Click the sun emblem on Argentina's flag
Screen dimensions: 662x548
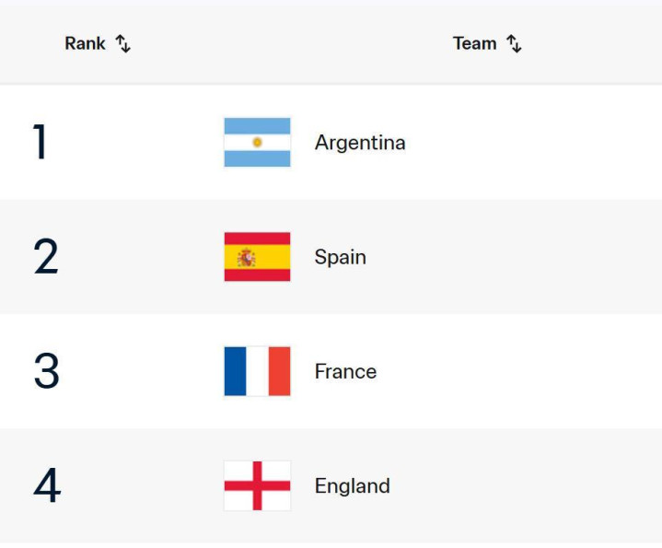257,142
